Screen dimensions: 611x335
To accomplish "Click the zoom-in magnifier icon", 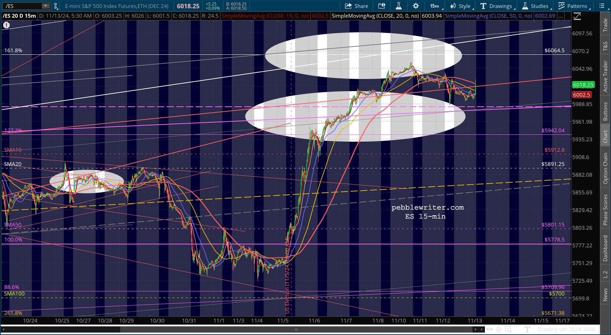I will coord(508,329).
